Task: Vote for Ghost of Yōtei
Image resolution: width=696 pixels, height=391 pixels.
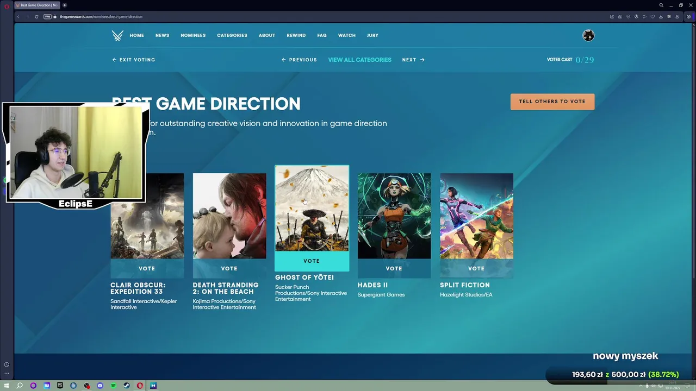Action: pyautogui.click(x=312, y=261)
